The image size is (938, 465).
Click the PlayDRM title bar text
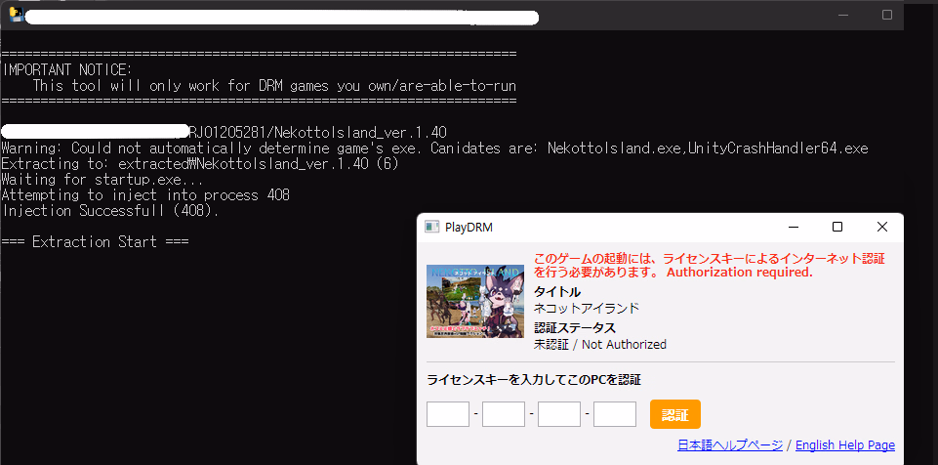469,227
